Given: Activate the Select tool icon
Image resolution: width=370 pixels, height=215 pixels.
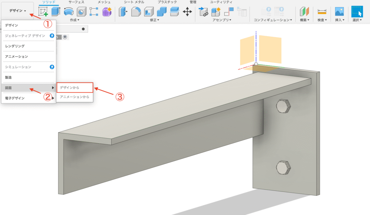Looking at the screenshot, I should pos(357,11).
